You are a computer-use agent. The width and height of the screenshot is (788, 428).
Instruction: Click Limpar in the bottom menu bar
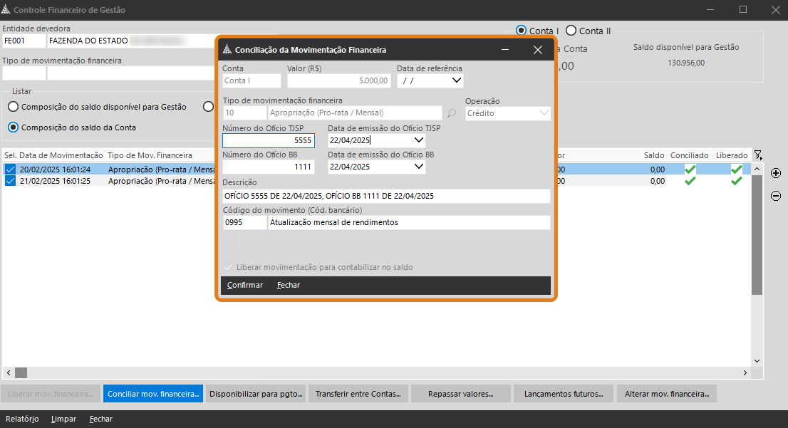click(64, 419)
